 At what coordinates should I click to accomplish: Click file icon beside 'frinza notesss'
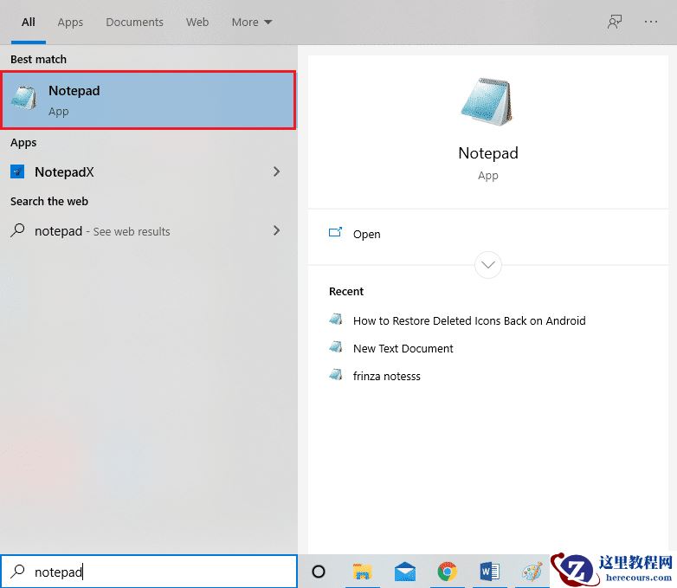(x=336, y=375)
